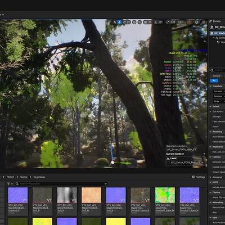Toggle scale snap 0.25 control

[x=170, y=22]
